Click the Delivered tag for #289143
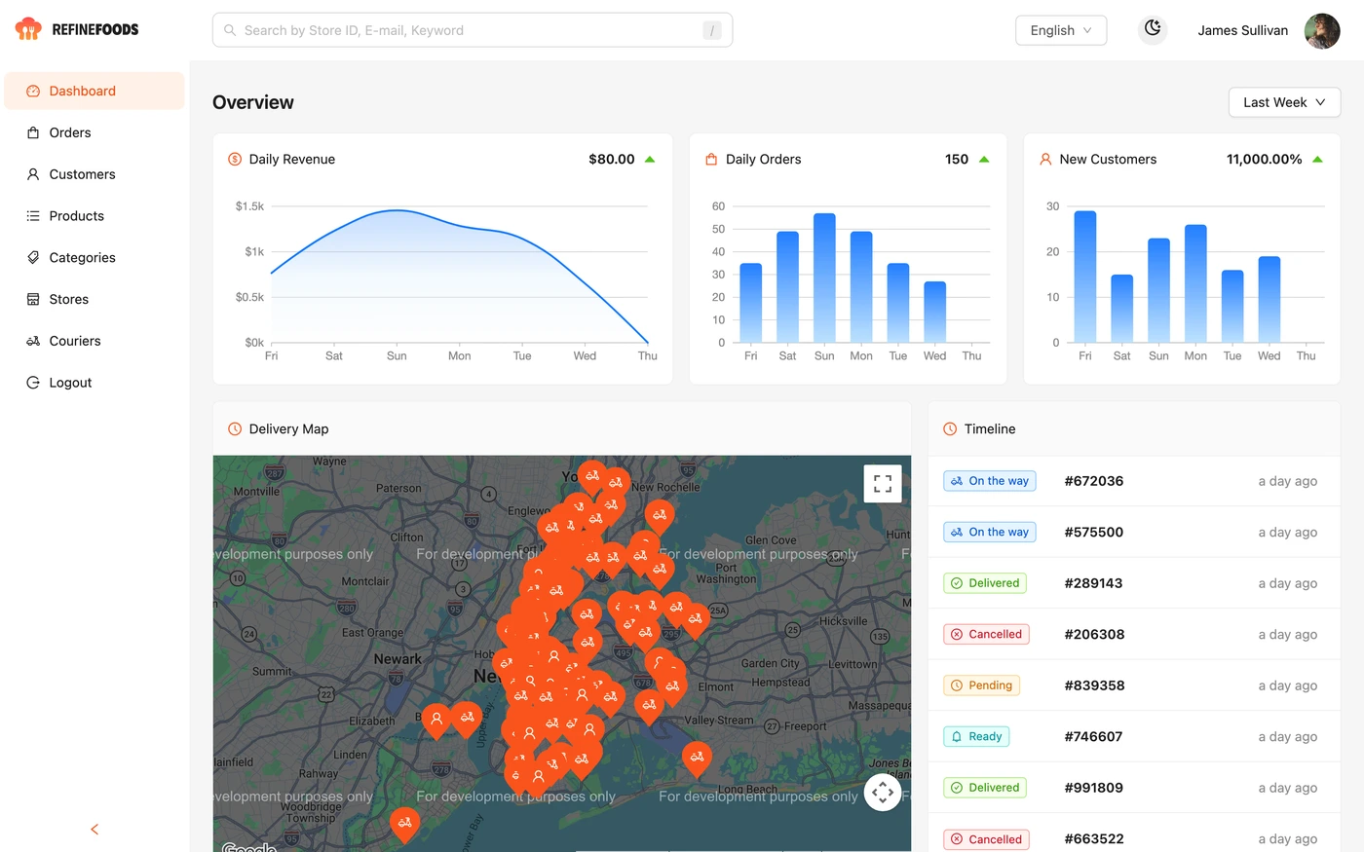This screenshot has height=852, width=1364. point(985,583)
